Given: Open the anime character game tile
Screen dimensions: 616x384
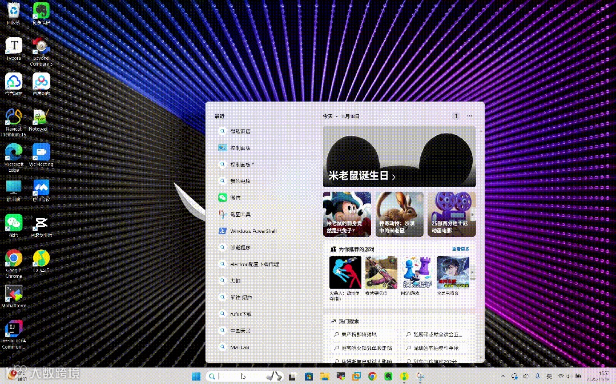Looking at the screenshot, I should tap(453, 276).
